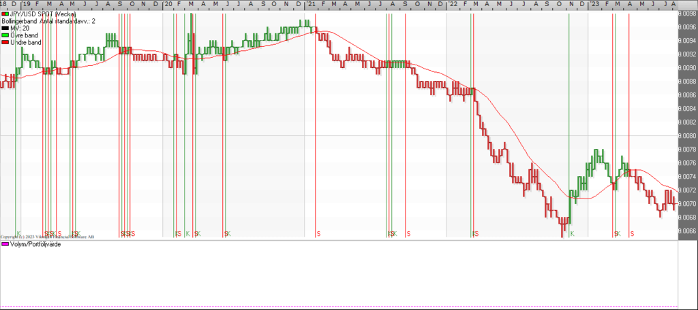Select the Bollingerband standard deviation label
This screenshot has height=310, width=698.
click(x=48, y=21)
